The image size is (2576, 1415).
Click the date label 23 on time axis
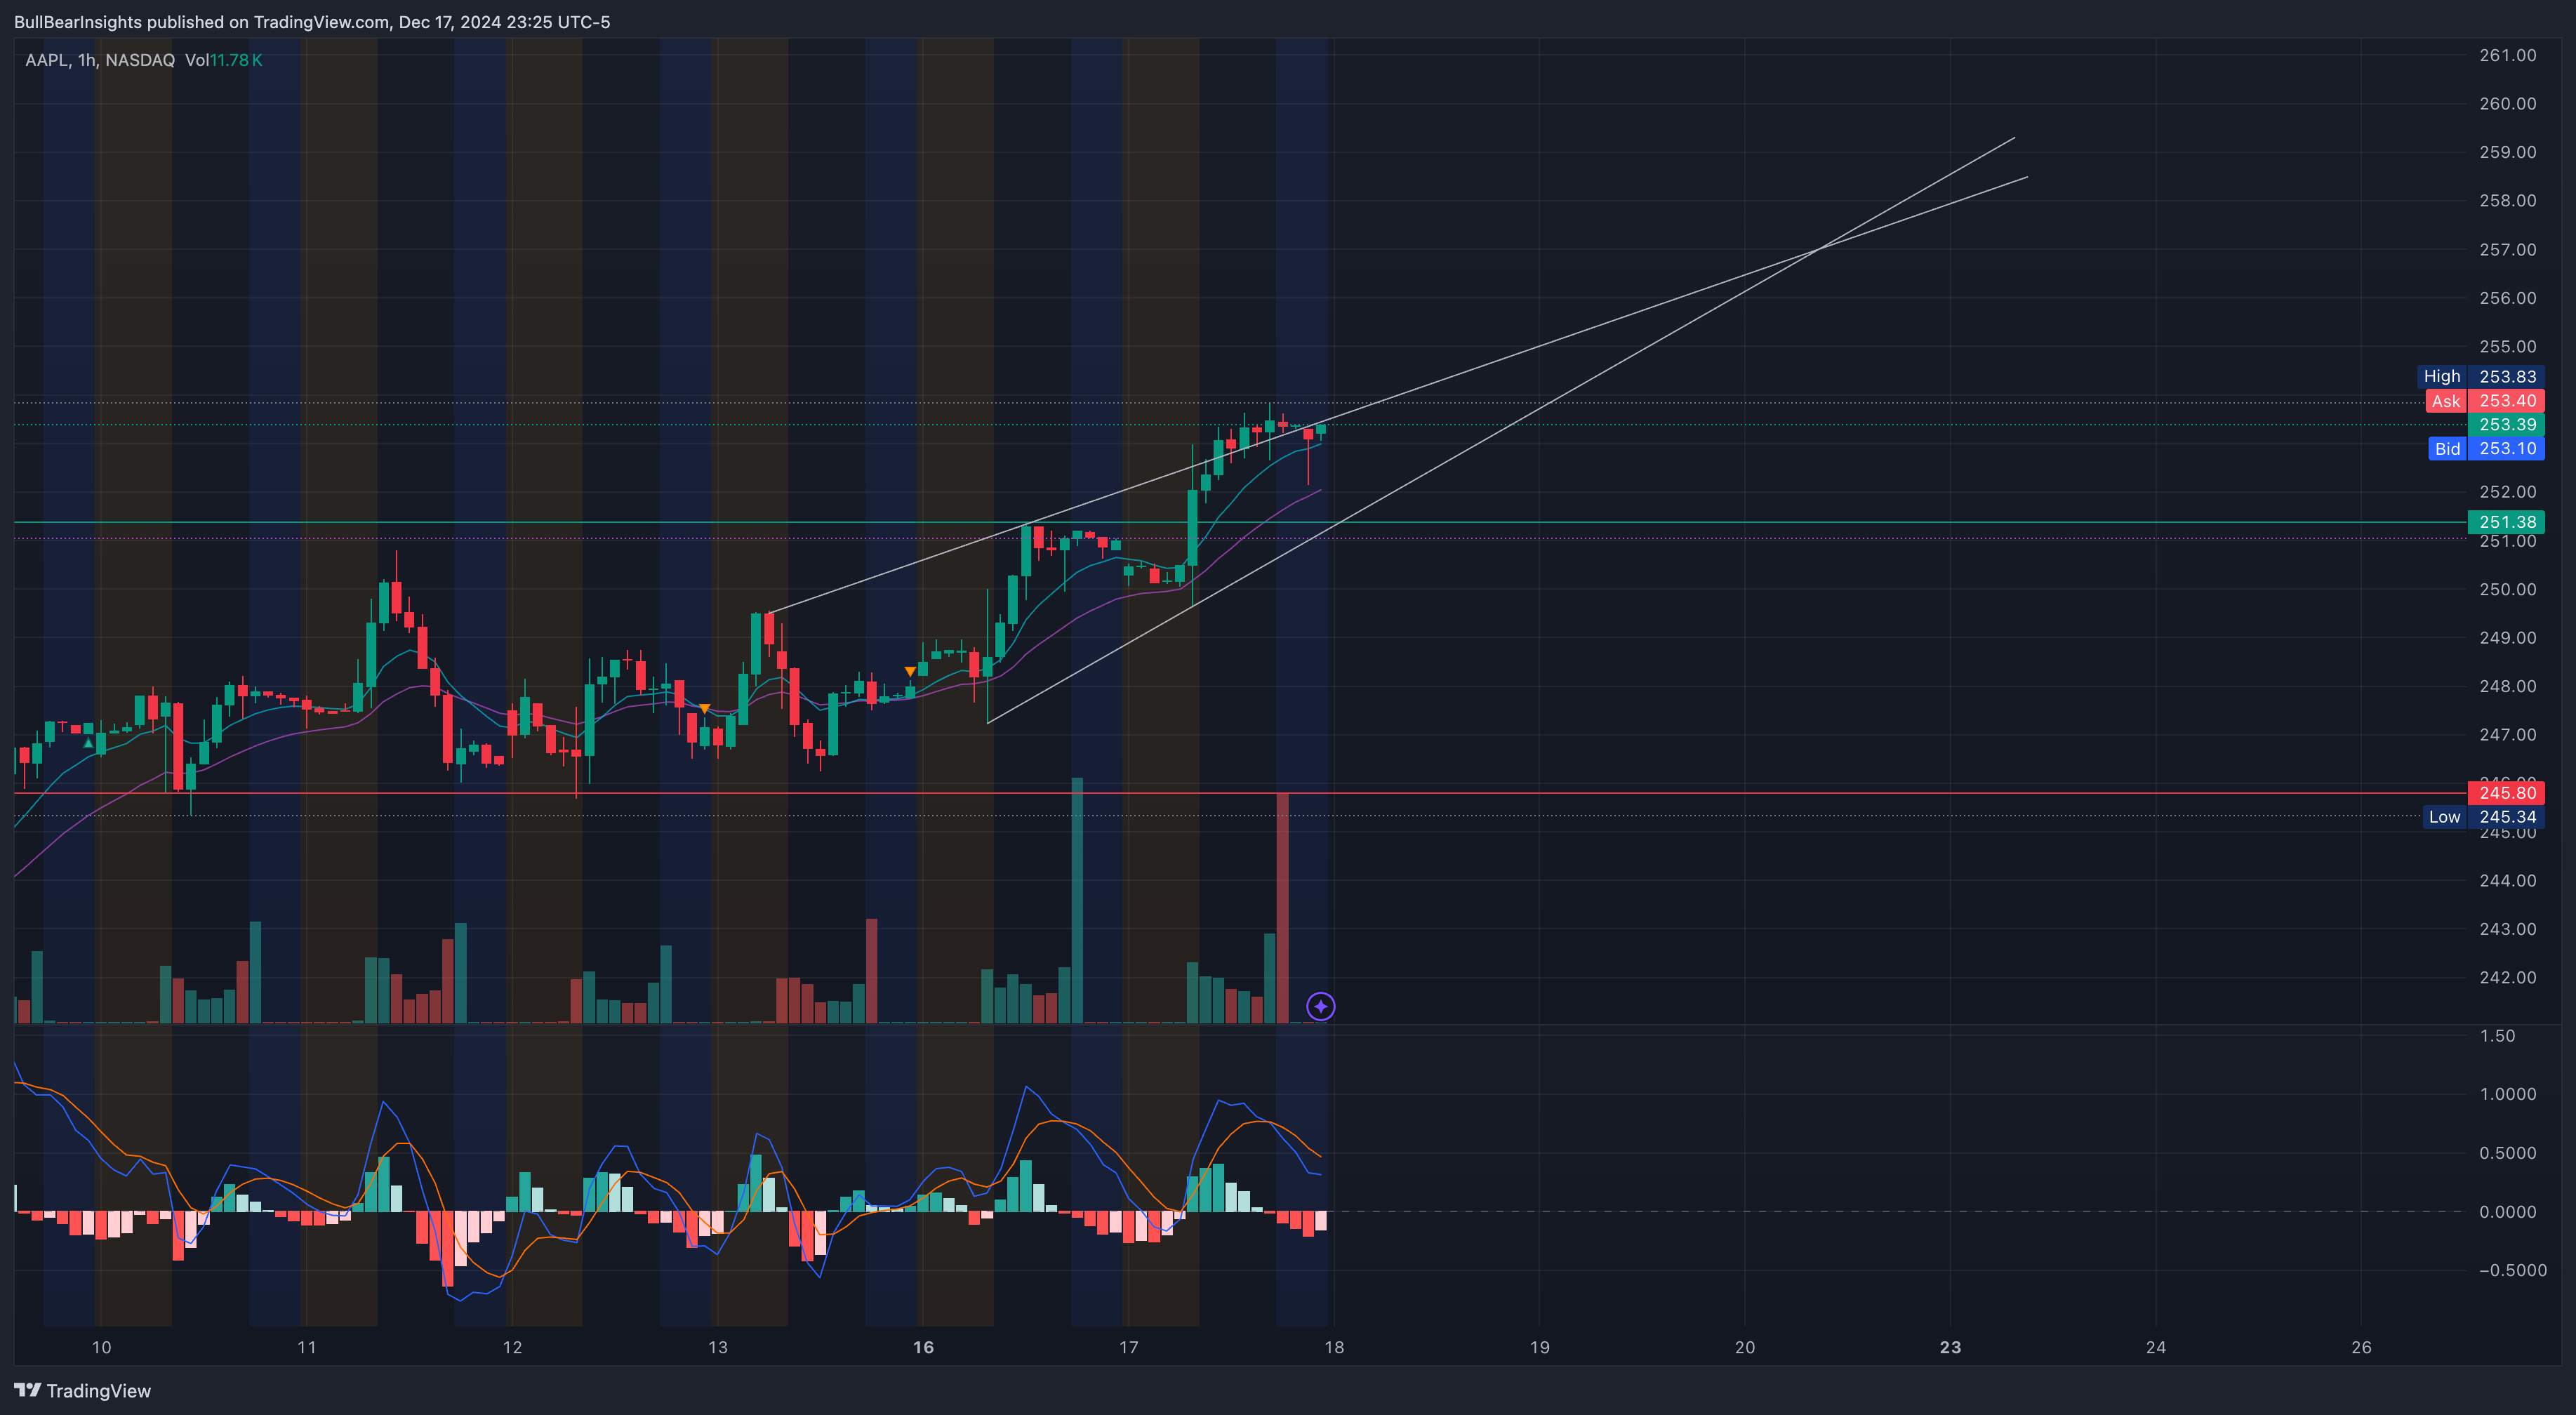[1950, 1347]
